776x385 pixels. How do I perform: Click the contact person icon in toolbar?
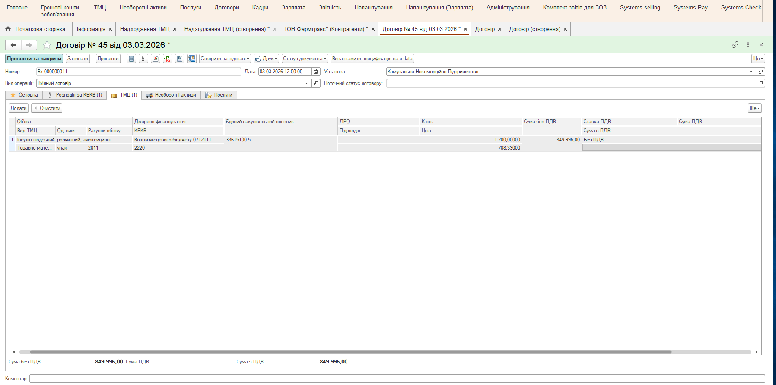pyautogui.click(x=192, y=59)
